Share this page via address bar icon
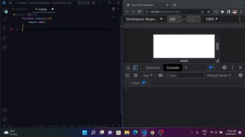This screenshot has width=245, height=137. coord(203,12)
